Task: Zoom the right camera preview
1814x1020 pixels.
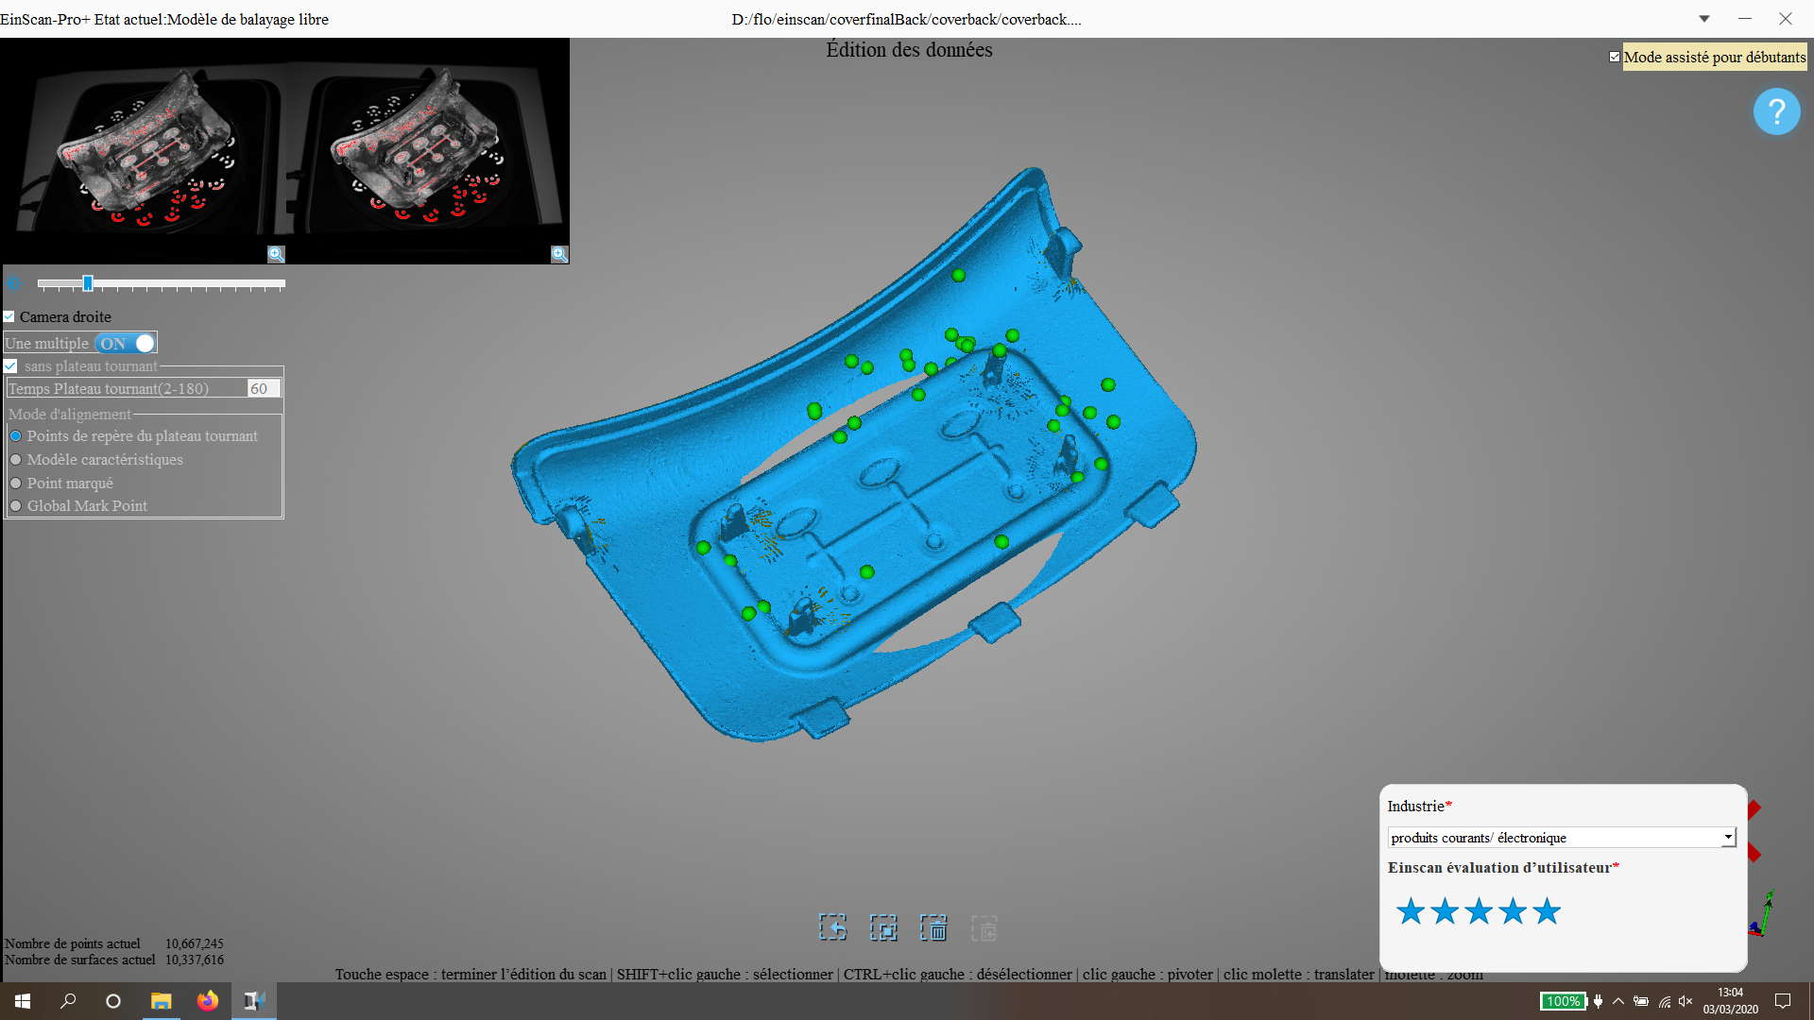Action: (559, 254)
